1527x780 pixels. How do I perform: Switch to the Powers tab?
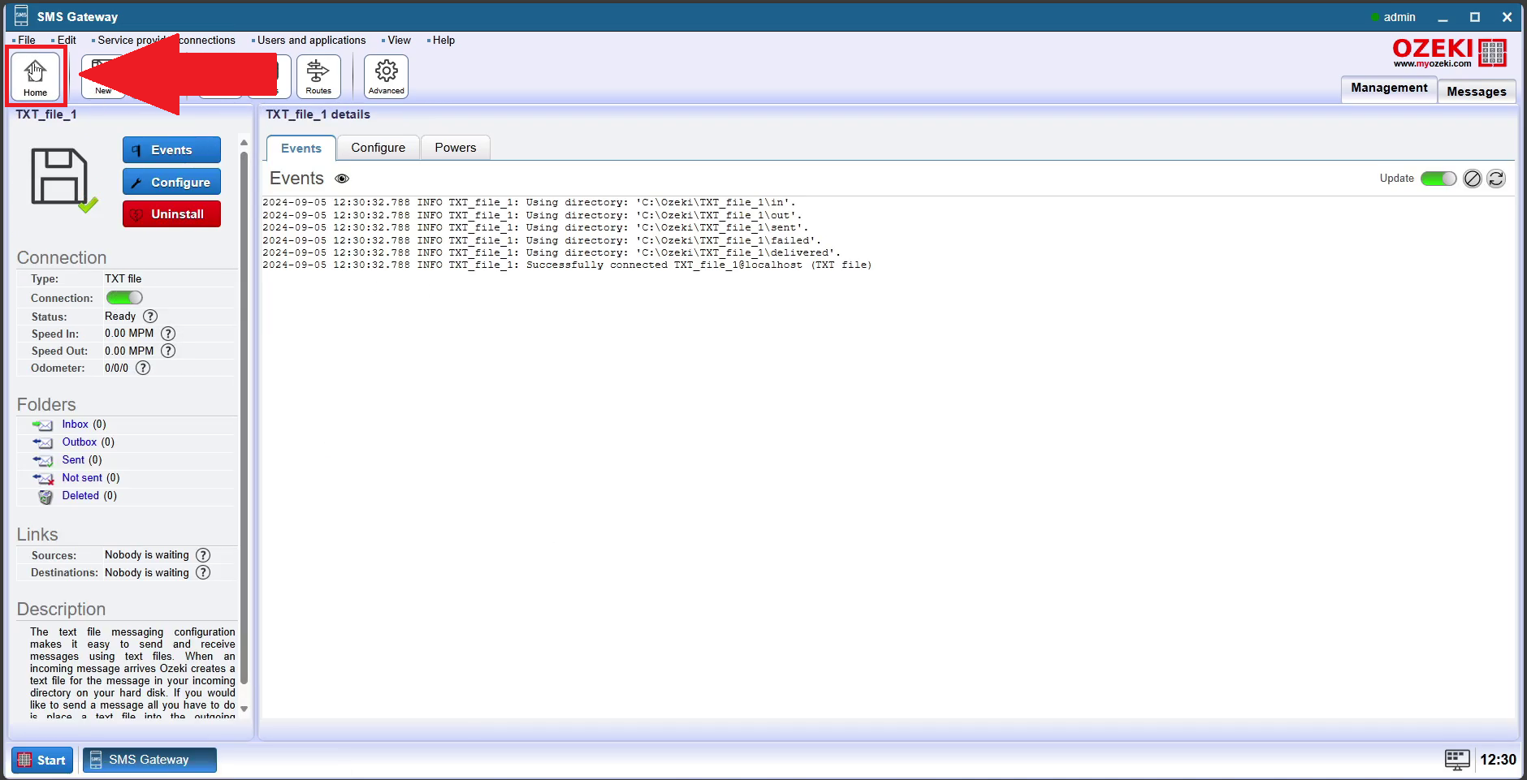pyautogui.click(x=456, y=148)
